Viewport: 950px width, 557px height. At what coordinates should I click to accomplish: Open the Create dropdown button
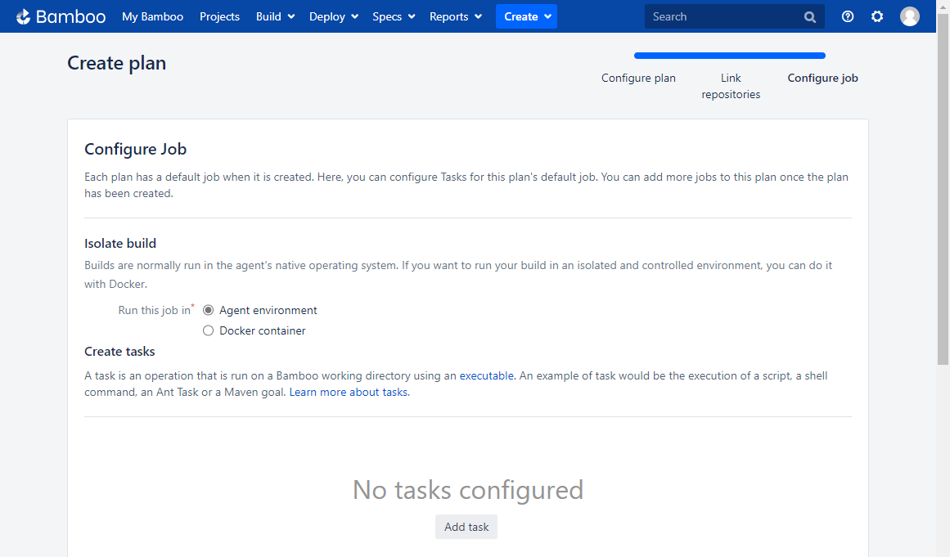click(x=526, y=16)
